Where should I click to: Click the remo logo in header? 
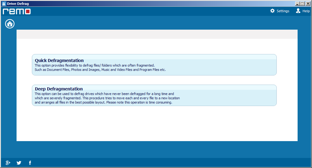[x=17, y=11]
